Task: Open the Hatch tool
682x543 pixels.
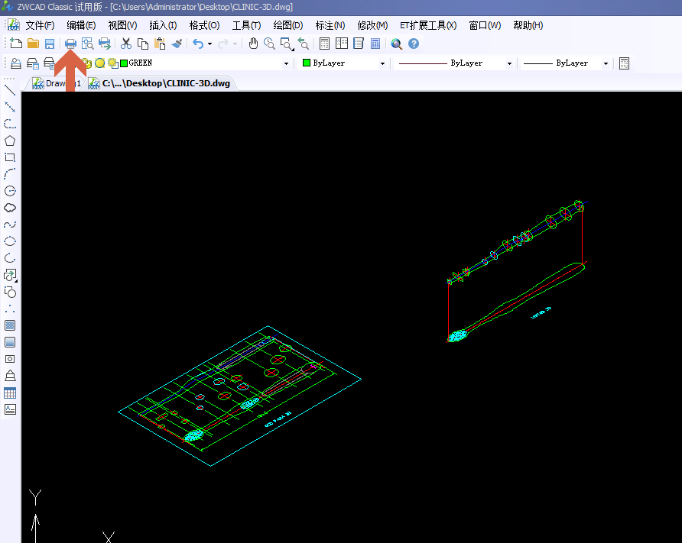Action: (x=10, y=325)
